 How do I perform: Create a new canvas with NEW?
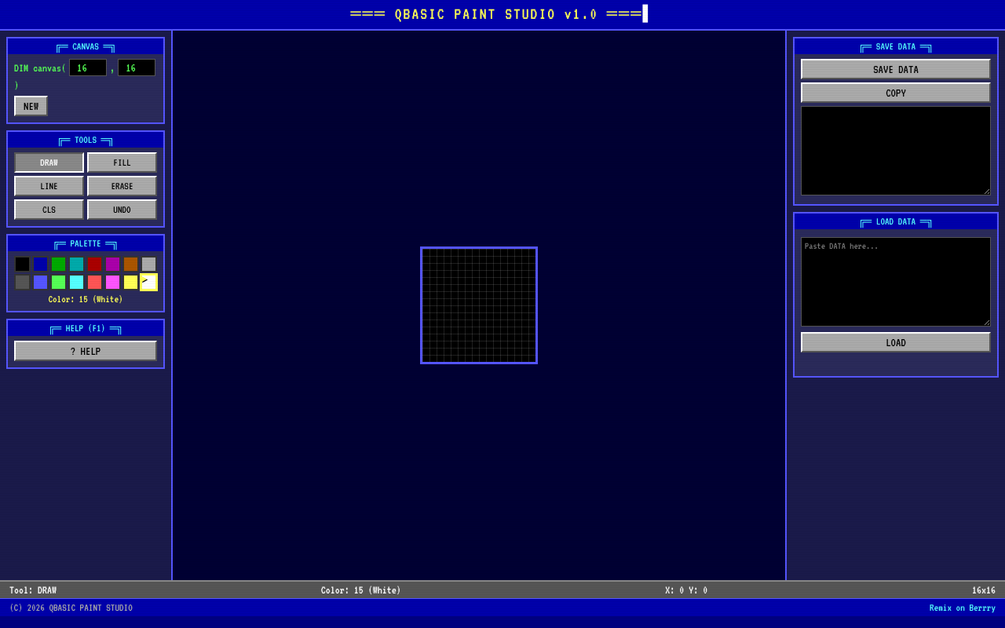point(31,106)
